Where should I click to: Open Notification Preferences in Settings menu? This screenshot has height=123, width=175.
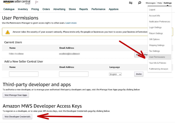coord(159,22)
